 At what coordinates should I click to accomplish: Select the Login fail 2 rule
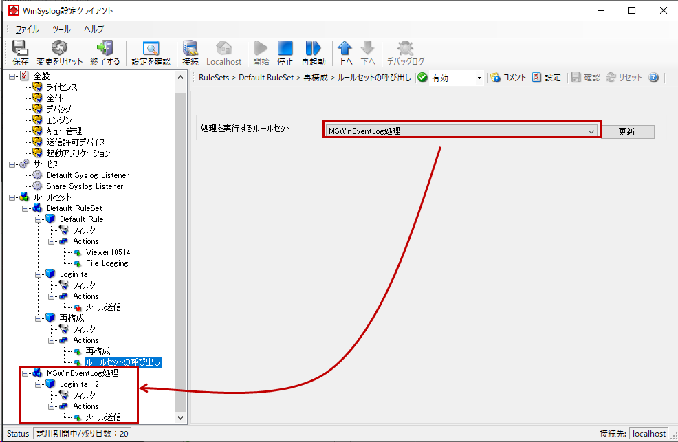point(79,384)
